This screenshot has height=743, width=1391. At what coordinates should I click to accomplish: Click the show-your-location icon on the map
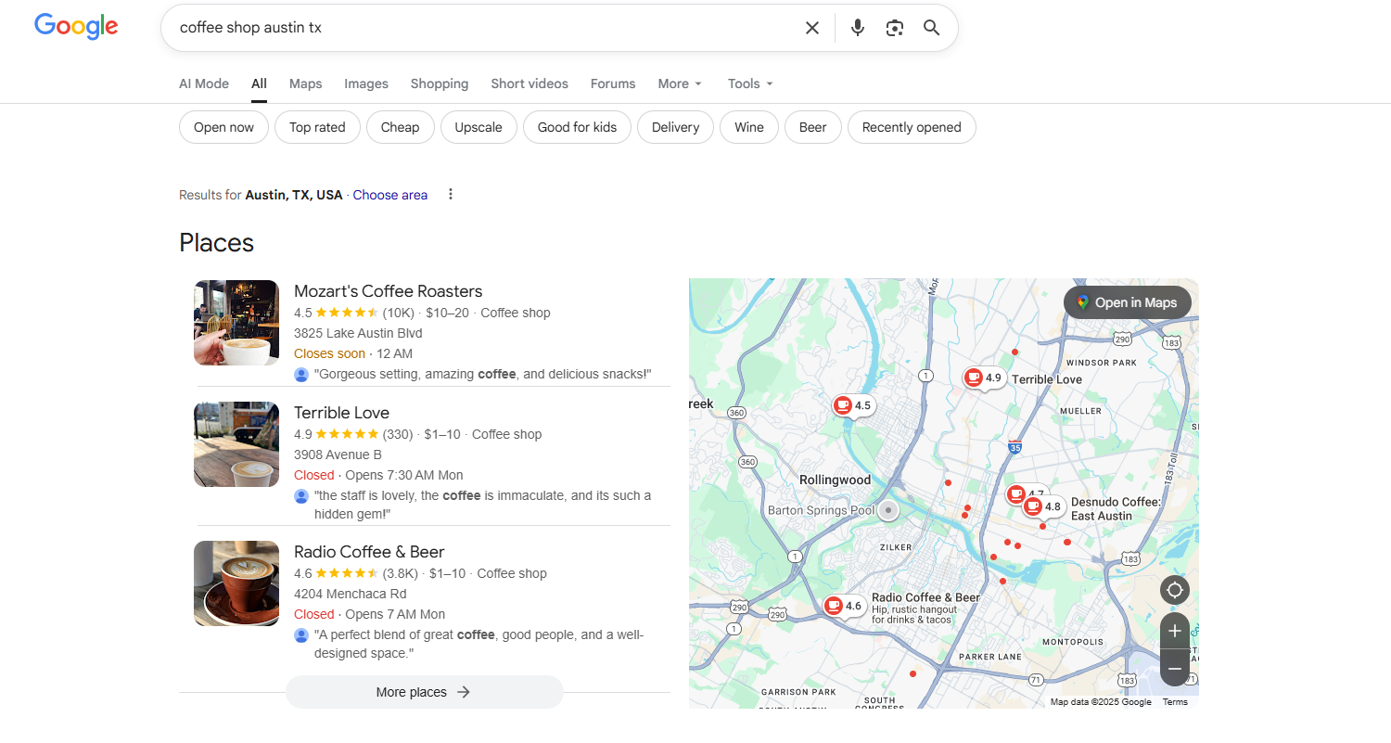tap(1174, 590)
